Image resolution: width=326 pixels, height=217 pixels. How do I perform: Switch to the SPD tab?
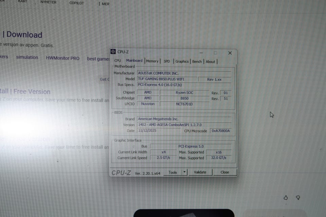166,61
